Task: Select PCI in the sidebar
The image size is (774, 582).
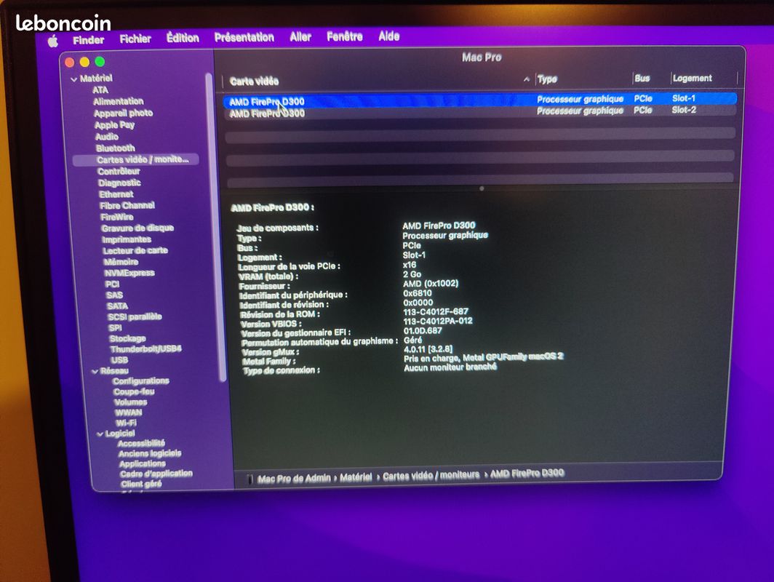Action: [x=112, y=284]
